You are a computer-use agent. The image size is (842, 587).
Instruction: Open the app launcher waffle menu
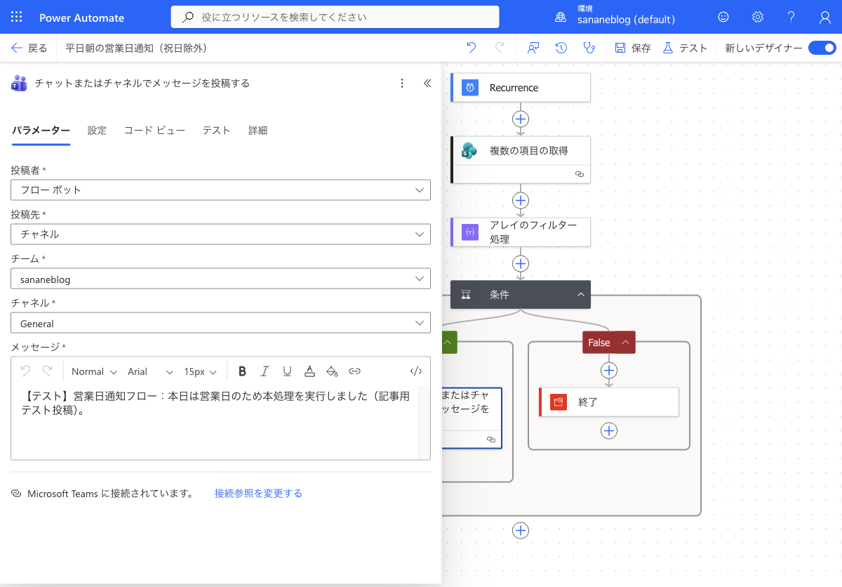tap(17, 18)
